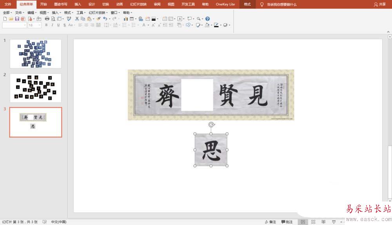Click the text box A icon

point(180,19)
